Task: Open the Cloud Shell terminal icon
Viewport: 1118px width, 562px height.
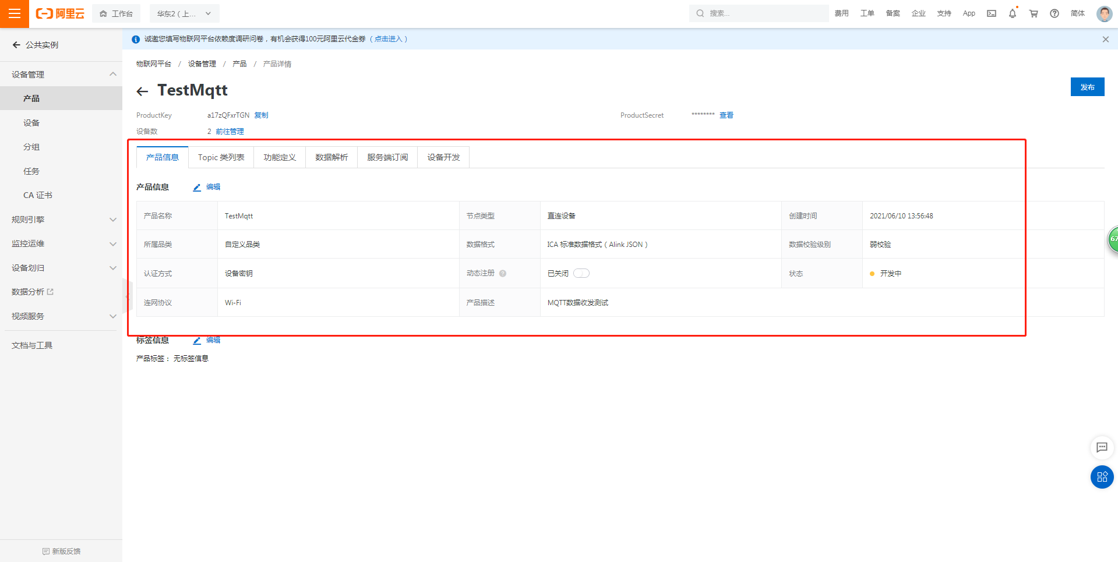Action: point(992,13)
